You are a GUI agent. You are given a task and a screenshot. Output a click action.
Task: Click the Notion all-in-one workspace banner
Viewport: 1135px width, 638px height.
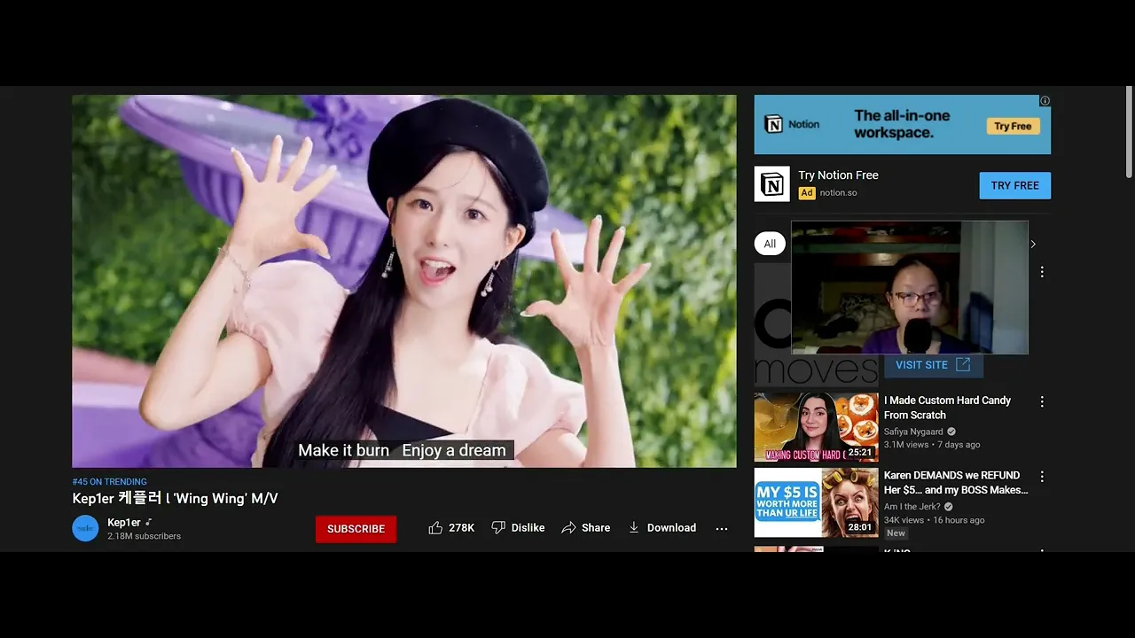click(902, 125)
